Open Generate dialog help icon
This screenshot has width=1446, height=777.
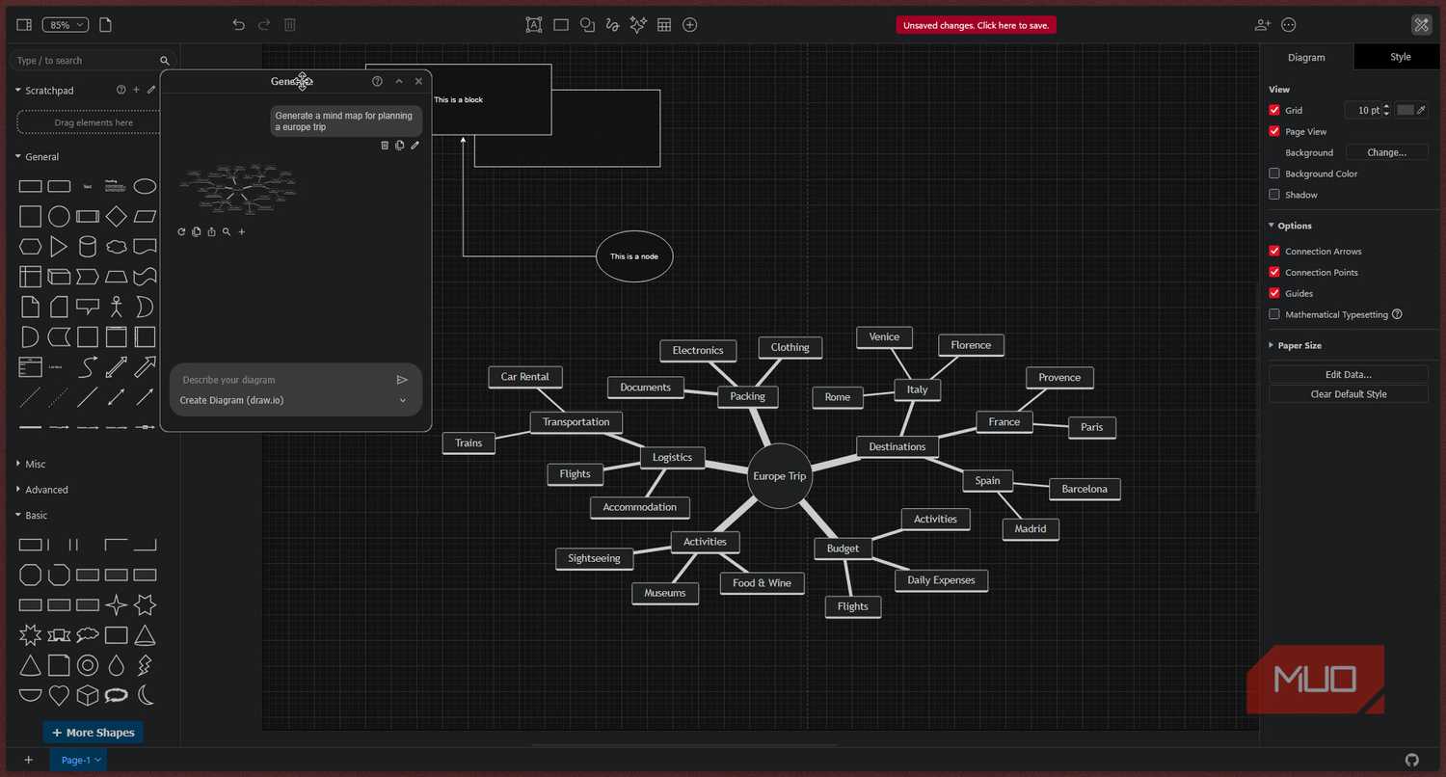pyautogui.click(x=377, y=81)
